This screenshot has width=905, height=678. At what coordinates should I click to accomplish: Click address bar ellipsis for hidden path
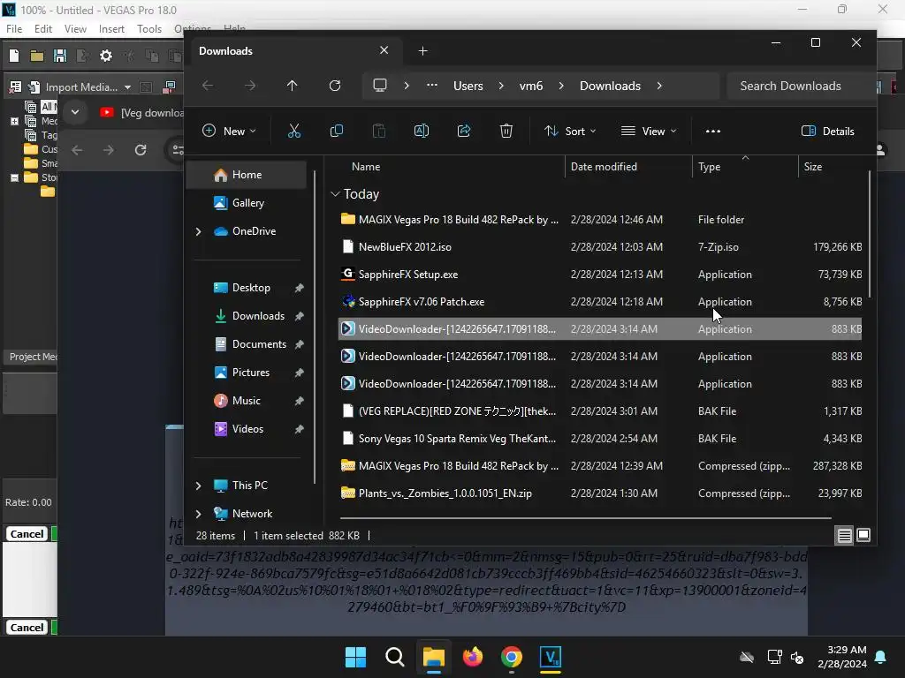[x=431, y=86]
